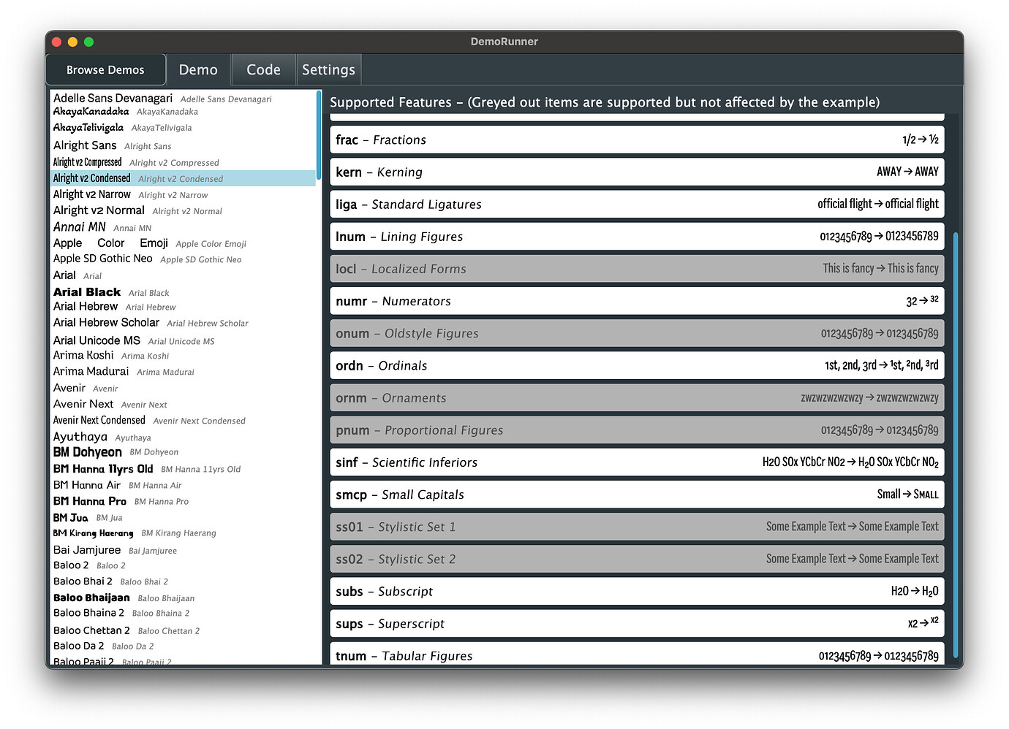Viewport: 1009px width, 729px height.
Task: Switch to the Code tab
Action: 262,69
